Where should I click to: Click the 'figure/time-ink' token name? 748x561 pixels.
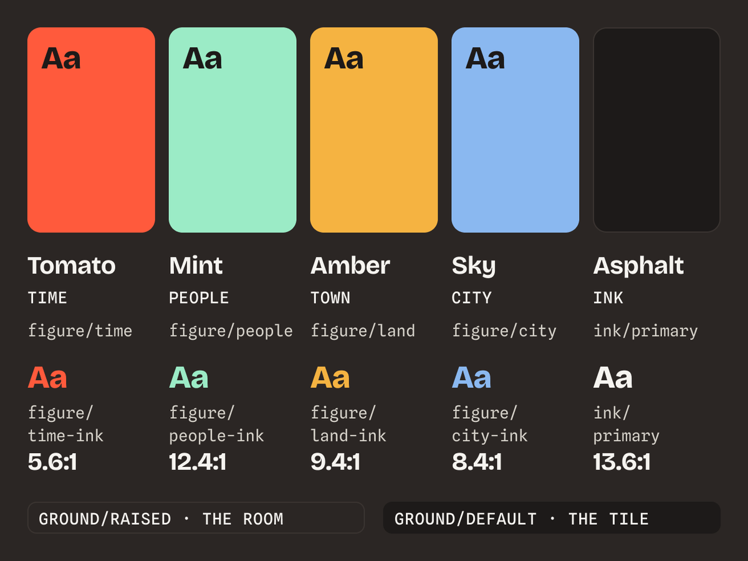click(x=65, y=424)
